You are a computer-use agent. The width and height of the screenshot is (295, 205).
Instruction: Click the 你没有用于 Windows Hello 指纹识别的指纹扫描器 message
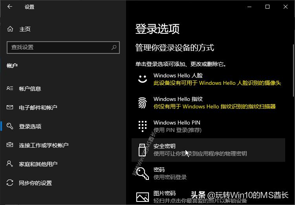point(214,106)
